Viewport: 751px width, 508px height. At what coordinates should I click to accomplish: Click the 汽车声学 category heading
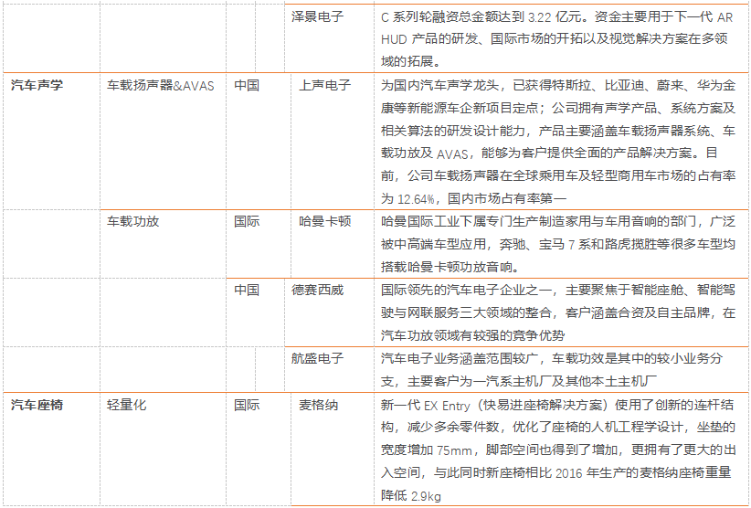37,85
